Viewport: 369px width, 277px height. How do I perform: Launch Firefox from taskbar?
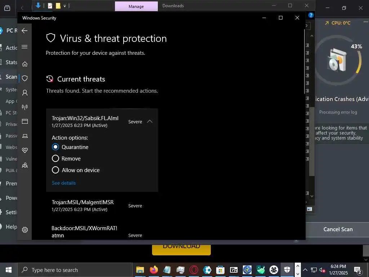pos(154,270)
